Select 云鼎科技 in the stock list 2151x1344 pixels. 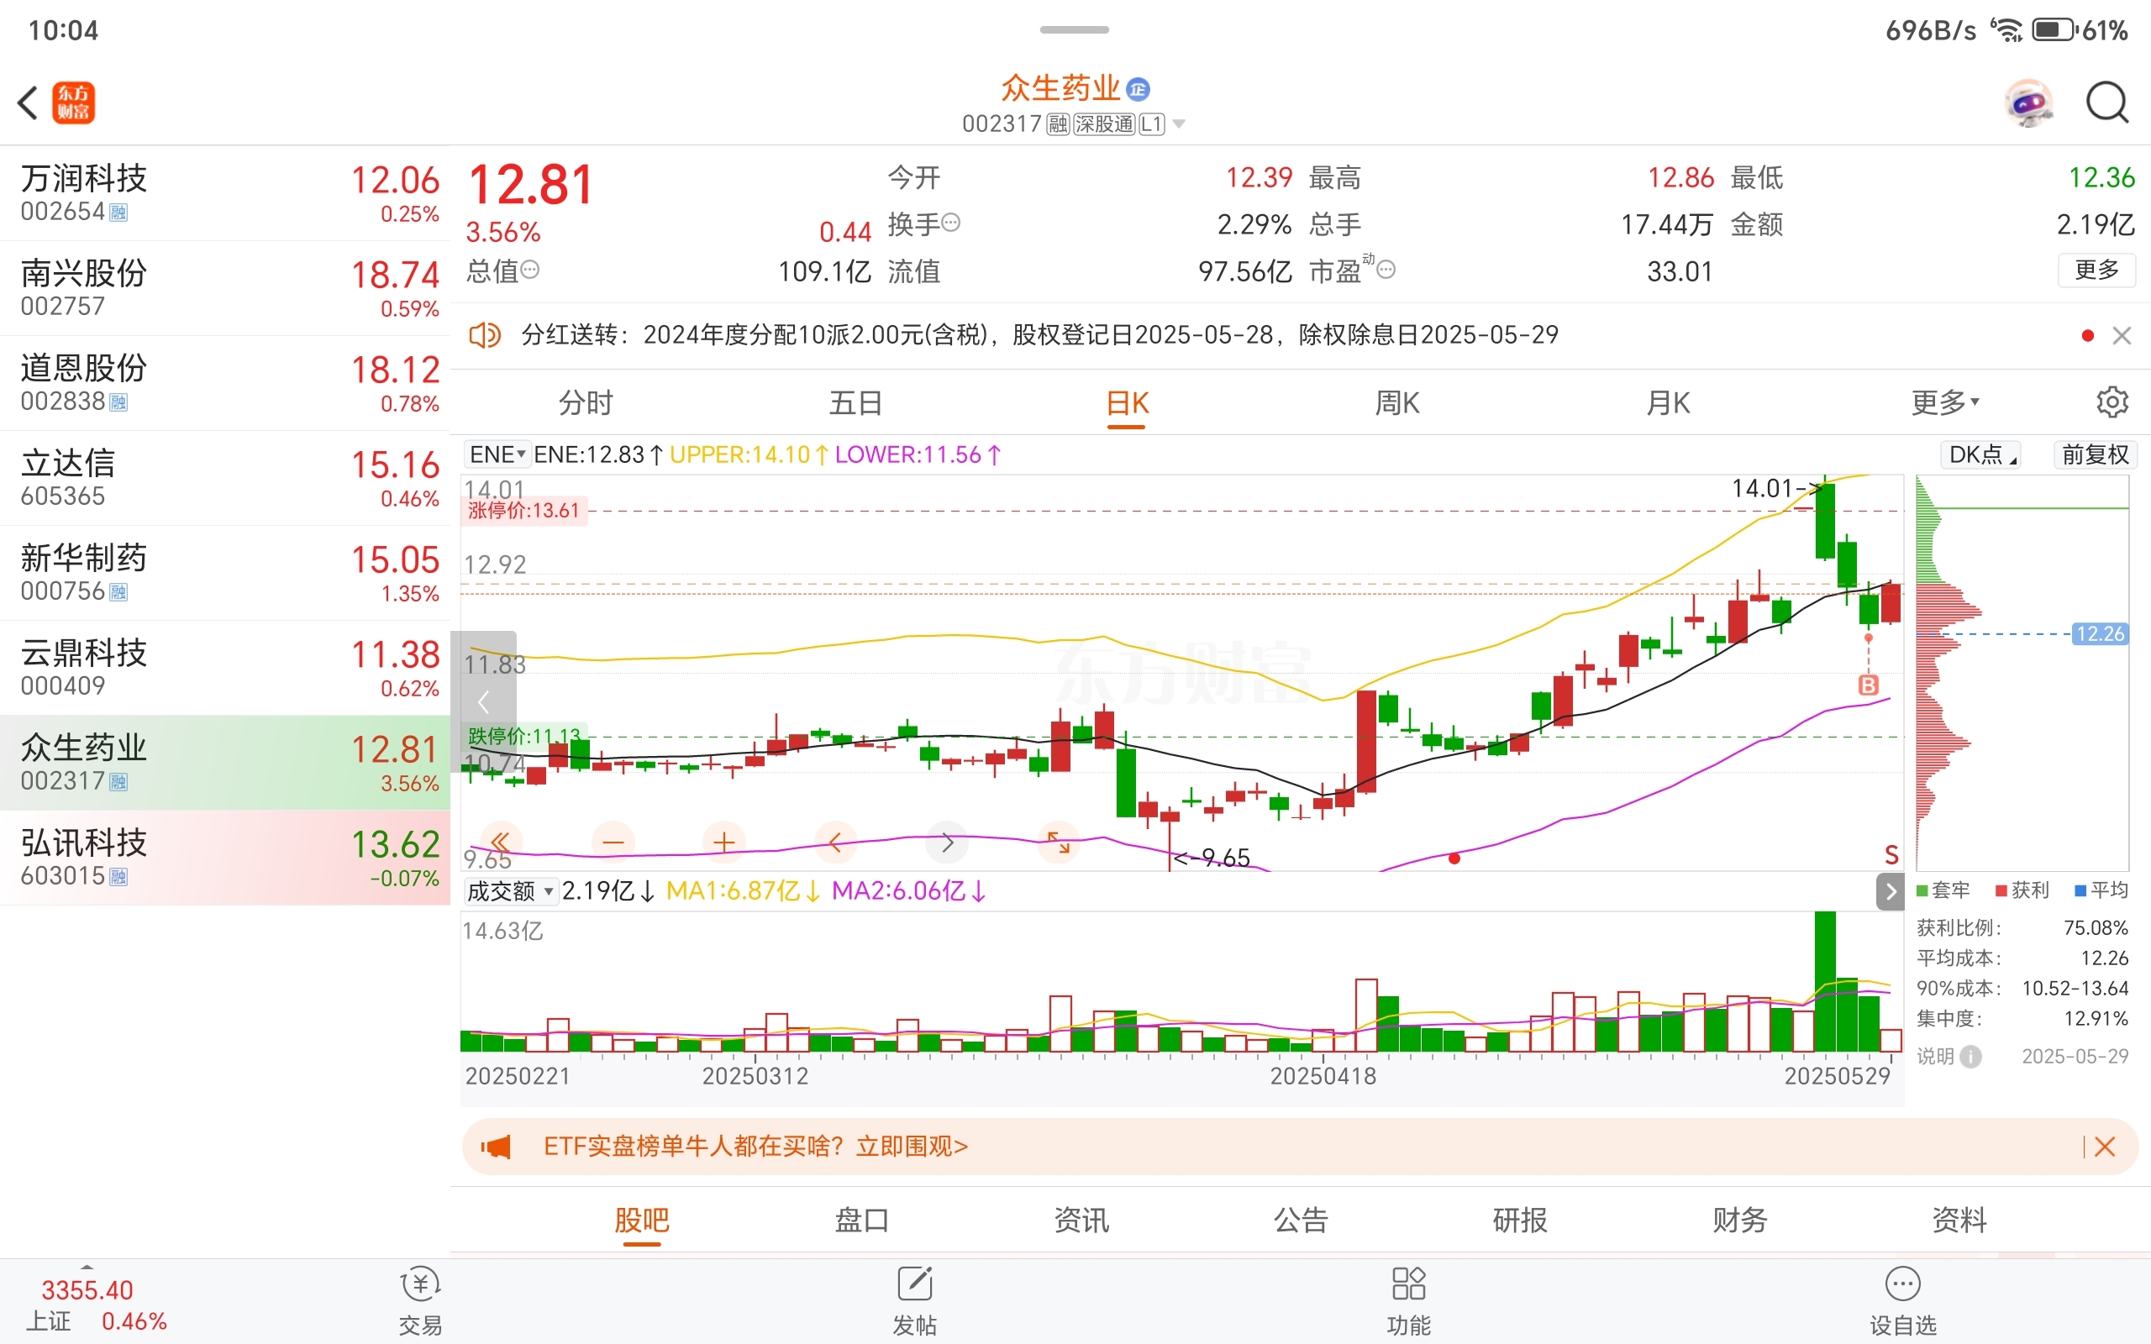tap(225, 669)
